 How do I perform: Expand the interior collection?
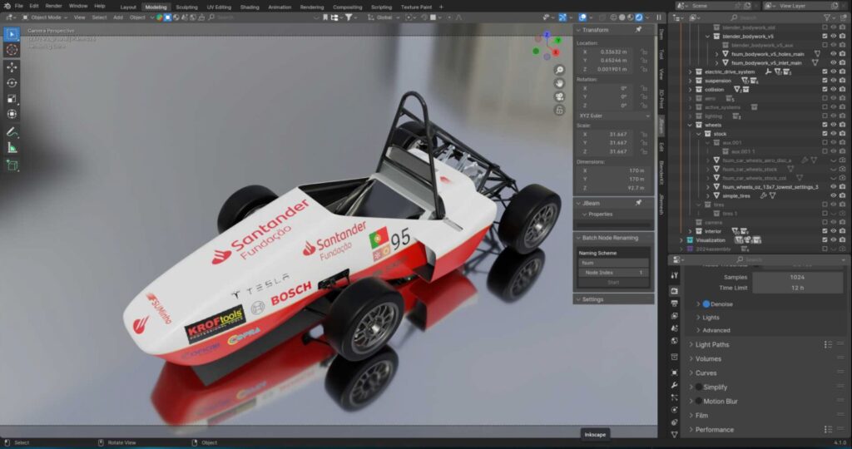[690, 231]
